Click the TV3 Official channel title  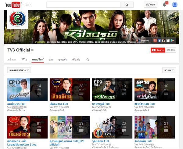coord(19,50)
